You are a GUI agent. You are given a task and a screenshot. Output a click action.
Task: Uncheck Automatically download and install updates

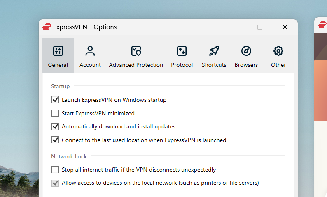pyautogui.click(x=55, y=126)
